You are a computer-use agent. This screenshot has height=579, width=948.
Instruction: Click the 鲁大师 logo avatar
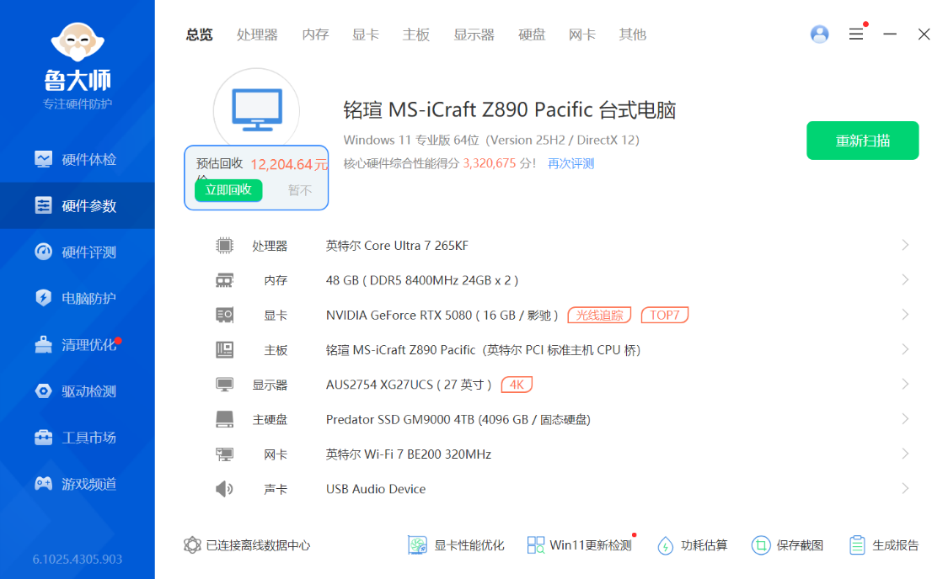point(78,42)
